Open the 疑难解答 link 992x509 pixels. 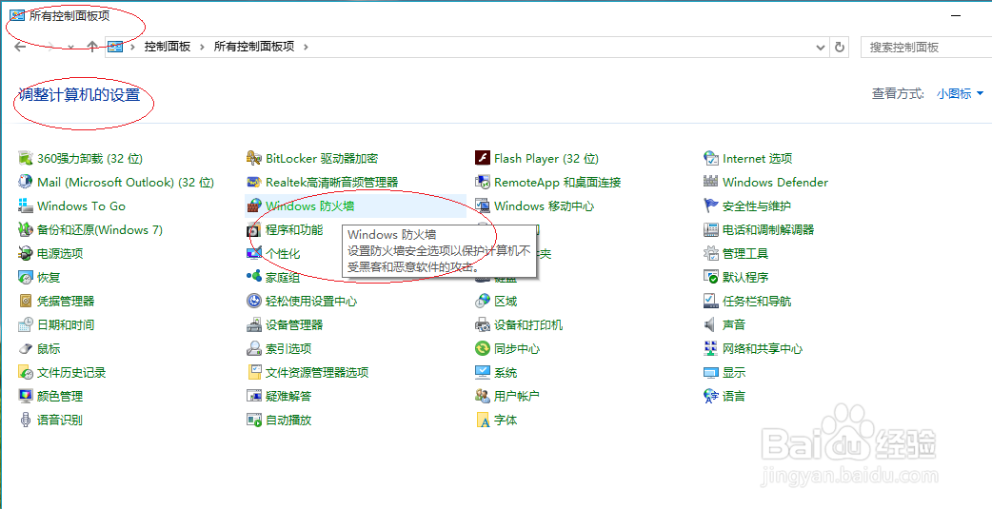pos(288,397)
